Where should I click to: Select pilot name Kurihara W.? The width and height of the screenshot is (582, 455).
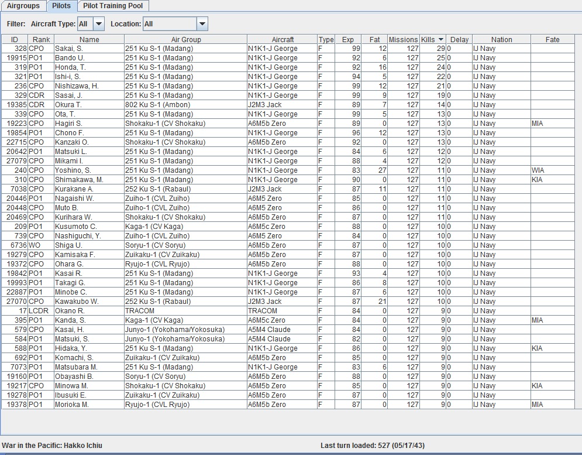(x=74, y=217)
